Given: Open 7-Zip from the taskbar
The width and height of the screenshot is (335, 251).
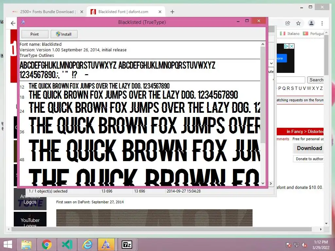Looking at the screenshot, I should [127, 244].
